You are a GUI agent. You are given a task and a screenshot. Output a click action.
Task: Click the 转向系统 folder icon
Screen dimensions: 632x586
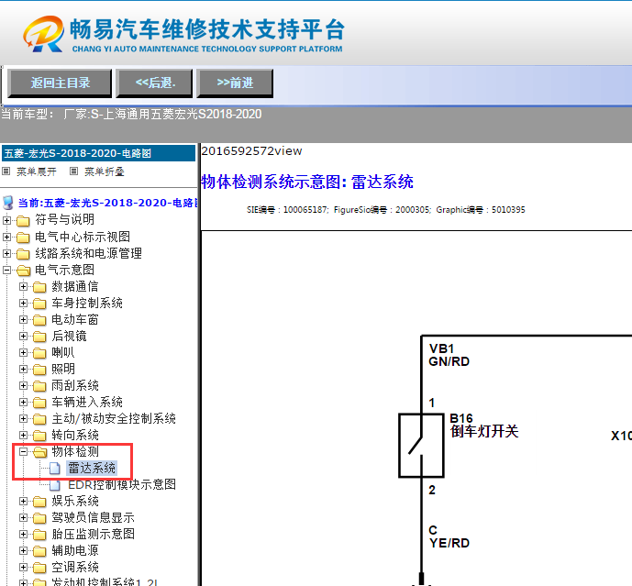point(39,436)
